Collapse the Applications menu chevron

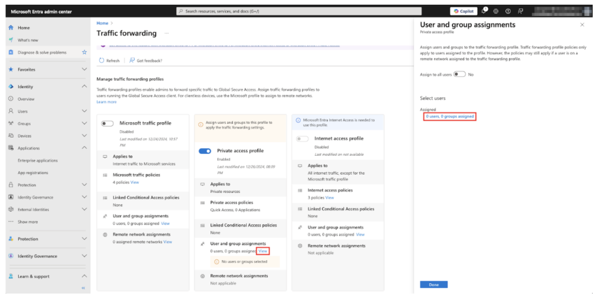[84, 148]
